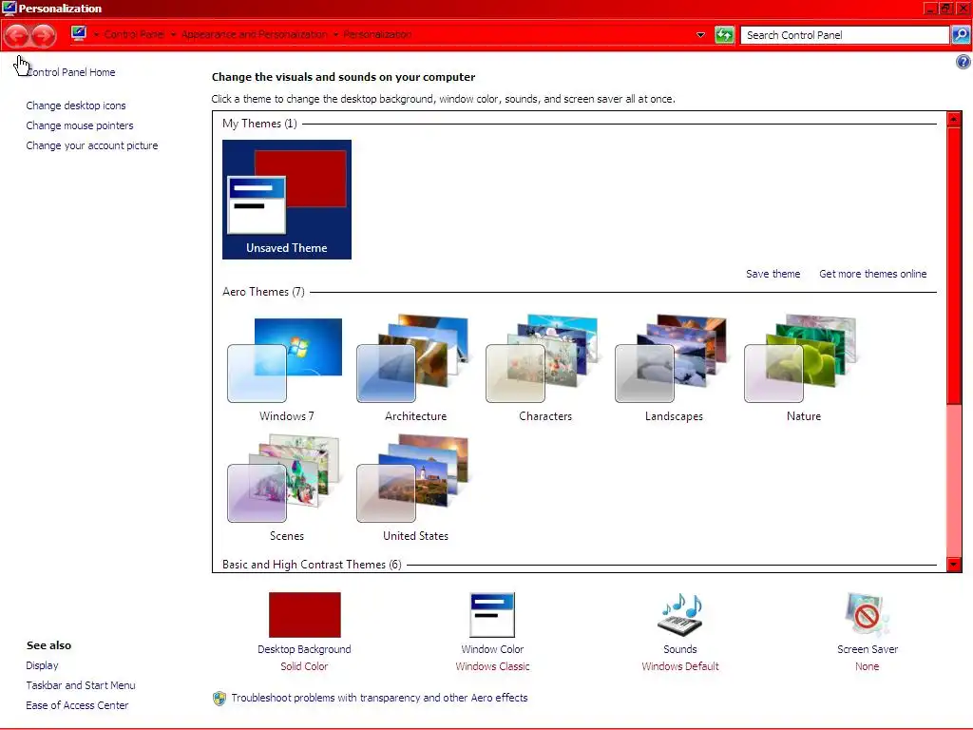Click the Solid Color label under Desktop Background
This screenshot has height=730, width=973.
(x=304, y=666)
